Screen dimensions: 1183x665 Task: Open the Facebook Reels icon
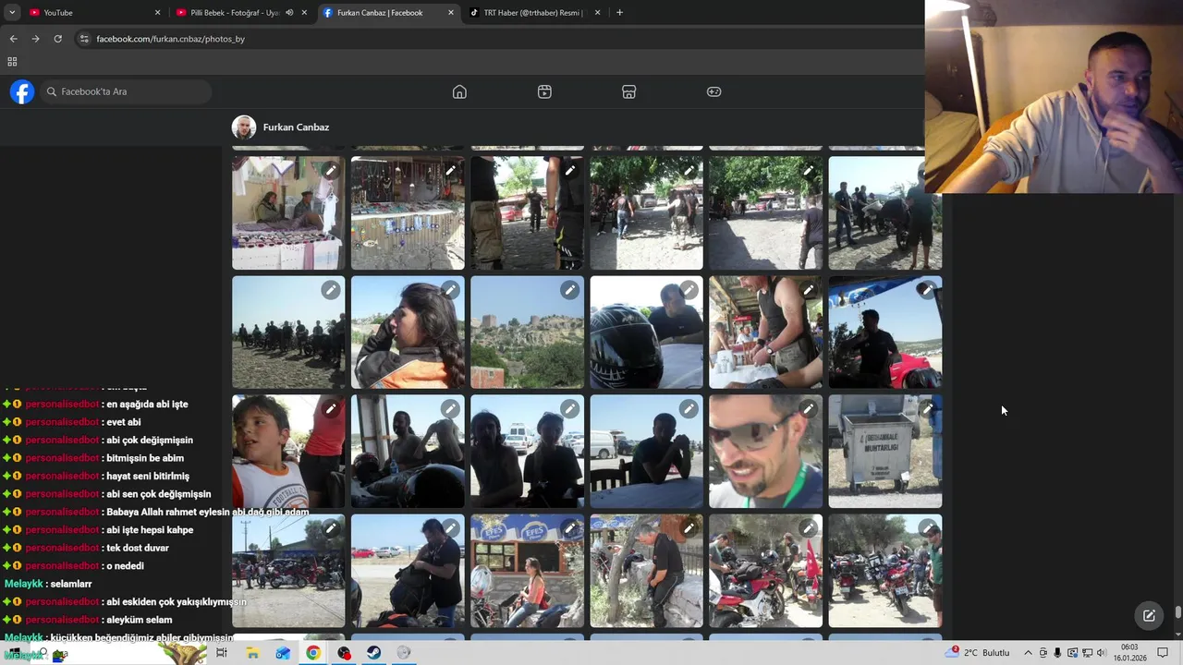tap(544, 91)
